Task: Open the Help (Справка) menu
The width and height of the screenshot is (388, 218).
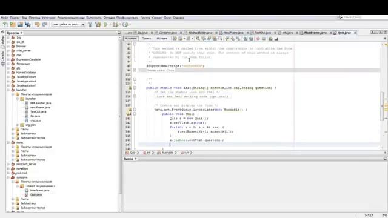Action: tap(178, 18)
